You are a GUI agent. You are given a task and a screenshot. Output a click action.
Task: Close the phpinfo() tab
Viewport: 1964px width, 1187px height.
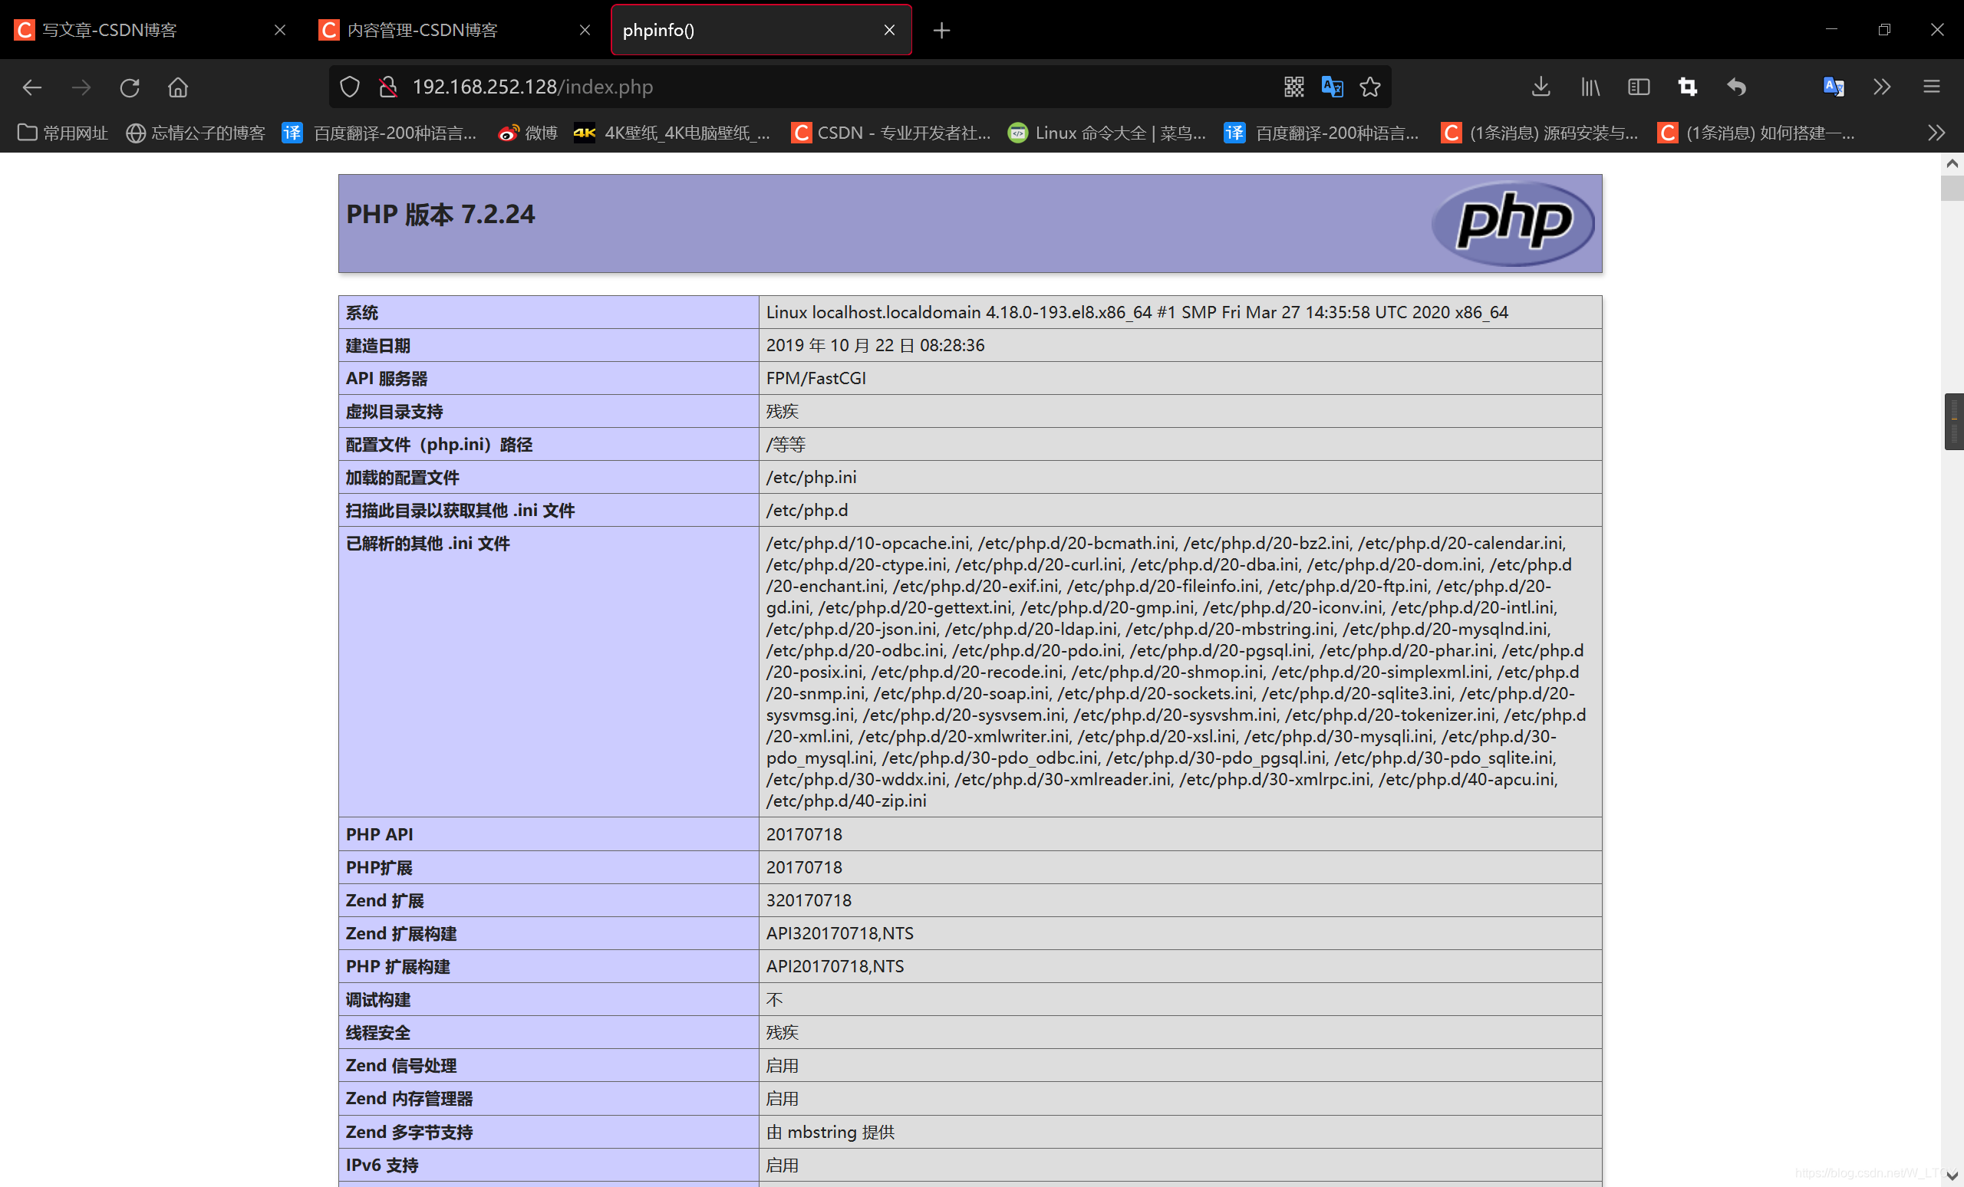[889, 30]
